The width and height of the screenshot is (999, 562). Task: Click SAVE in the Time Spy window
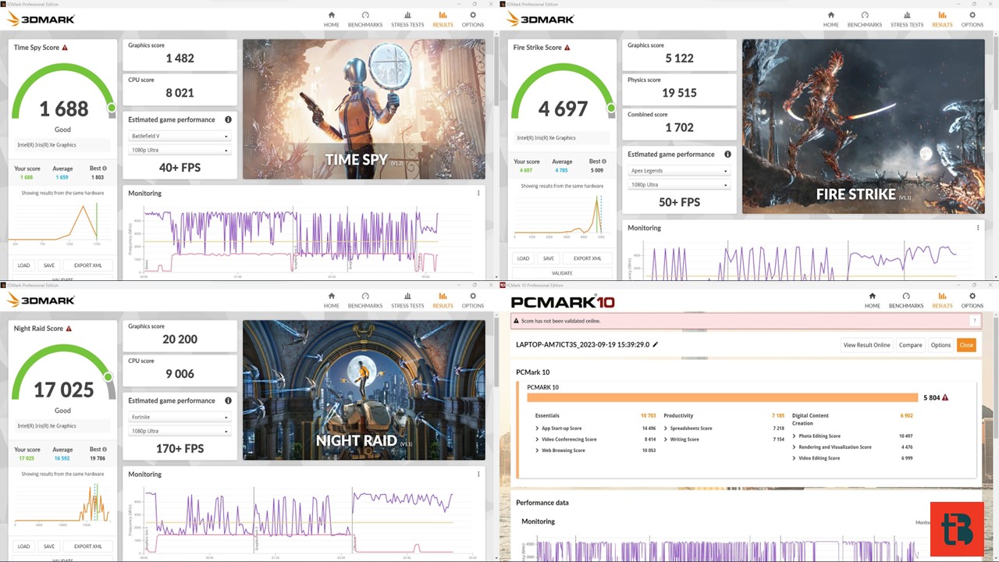[49, 265]
